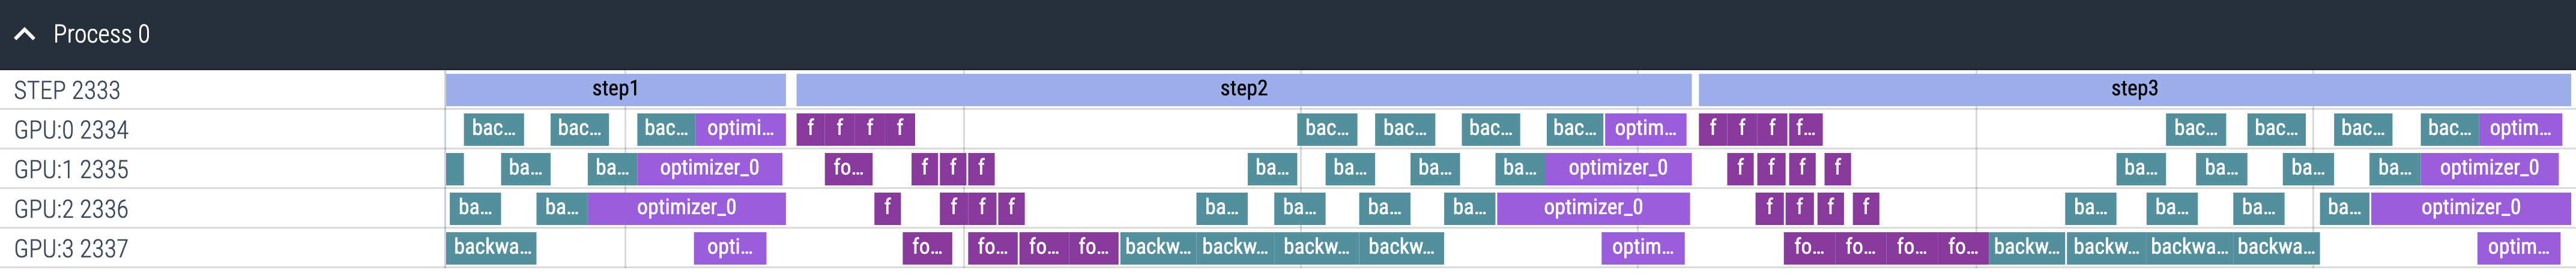Select GPU:2 optimizer_0 slice under step3
The height and width of the screenshot is (276, 2576).
[2470, 208]
